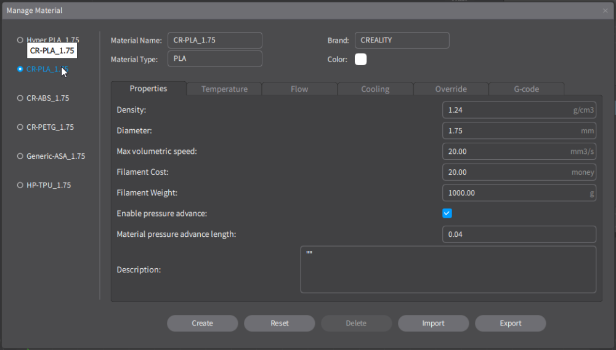Switch to the G-code tab
Viewport: 616px width, 350px height.
click(x=527, y=89)
